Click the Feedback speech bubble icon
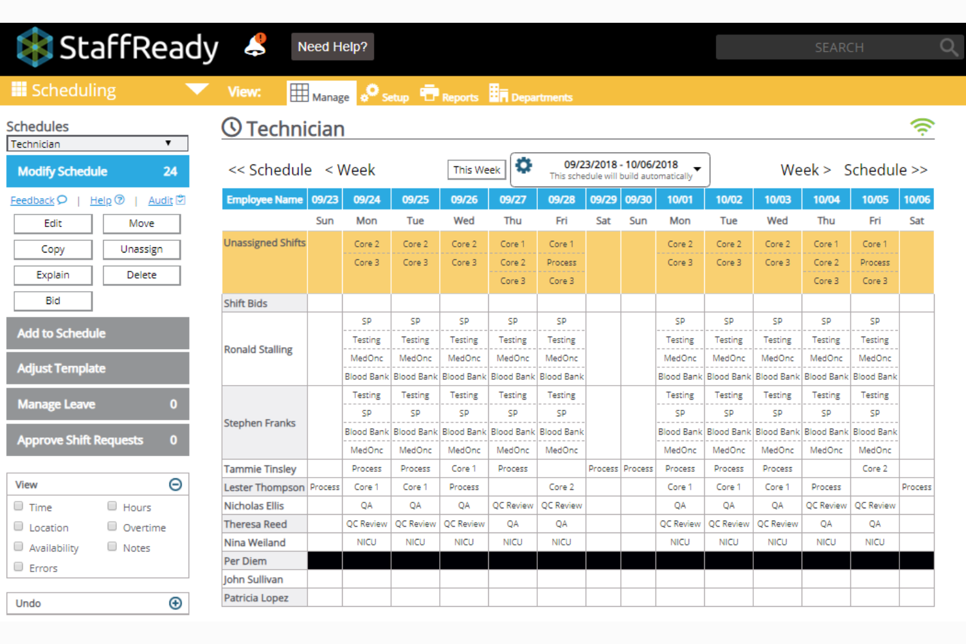966x644 pixels. (x=62, y=200)
